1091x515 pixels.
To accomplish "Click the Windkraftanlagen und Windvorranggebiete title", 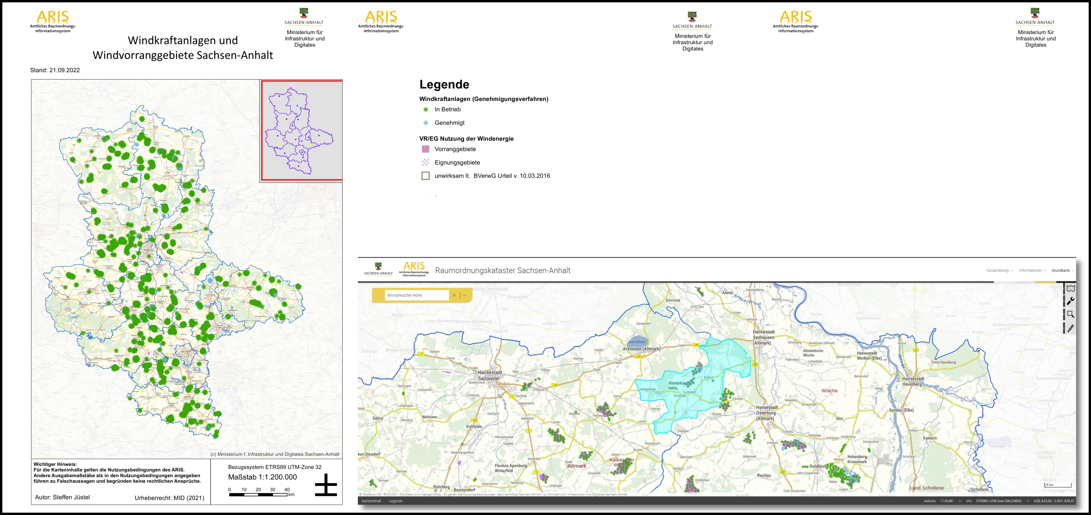I will coord(183,48).
